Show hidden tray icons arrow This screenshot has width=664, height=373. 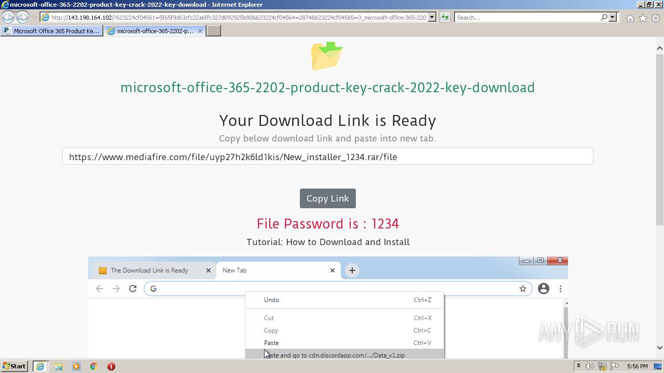coord(579,366)
